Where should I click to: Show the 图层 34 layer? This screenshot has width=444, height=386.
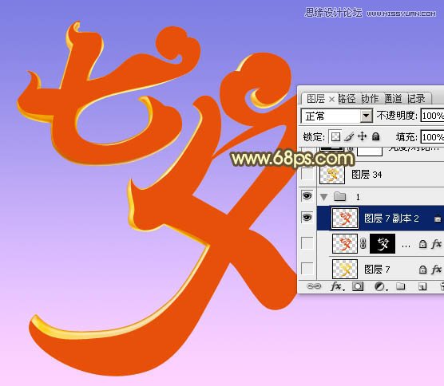pos(307,174)
